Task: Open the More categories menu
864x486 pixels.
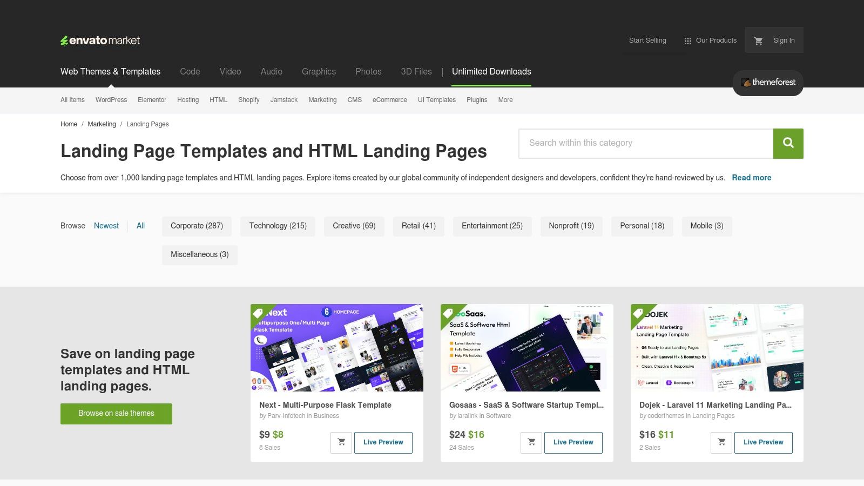Action: pos(505,100)
